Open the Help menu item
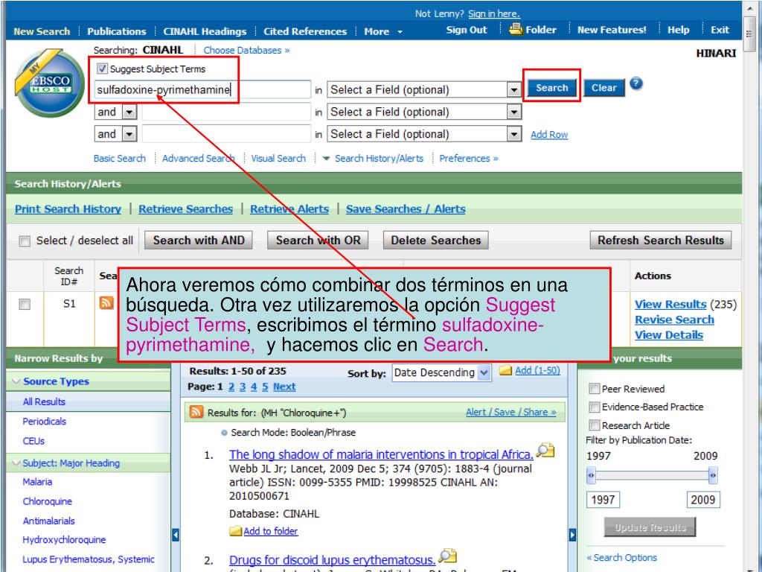762x572 pixels. point(679,30)
